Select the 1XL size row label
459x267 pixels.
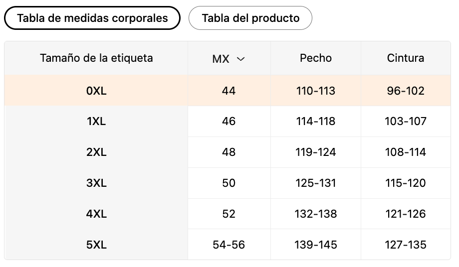(x=96, y=122)
